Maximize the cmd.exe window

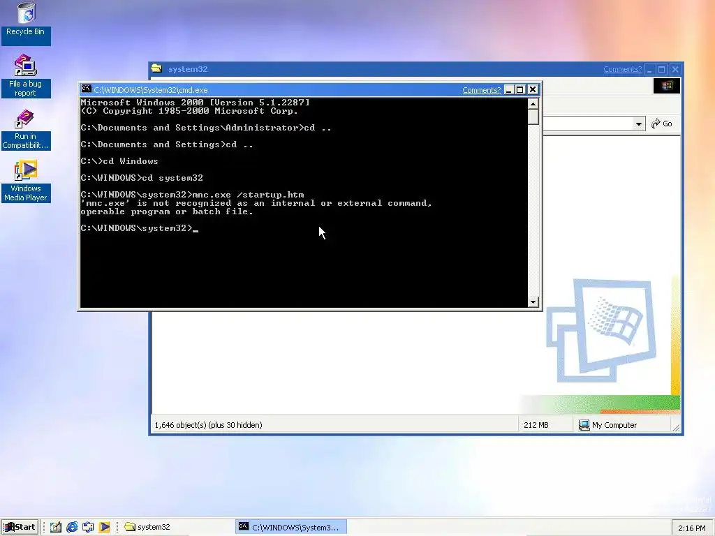coord(519,90)
